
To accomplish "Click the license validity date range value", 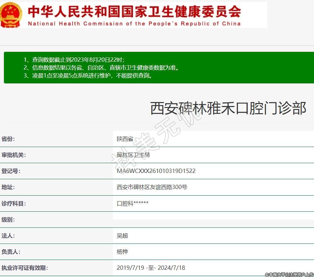I will [x=151, y=268].
